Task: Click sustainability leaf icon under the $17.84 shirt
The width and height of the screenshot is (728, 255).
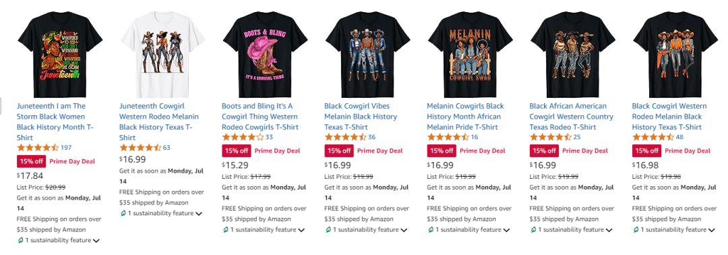Action: click(20, 240)
